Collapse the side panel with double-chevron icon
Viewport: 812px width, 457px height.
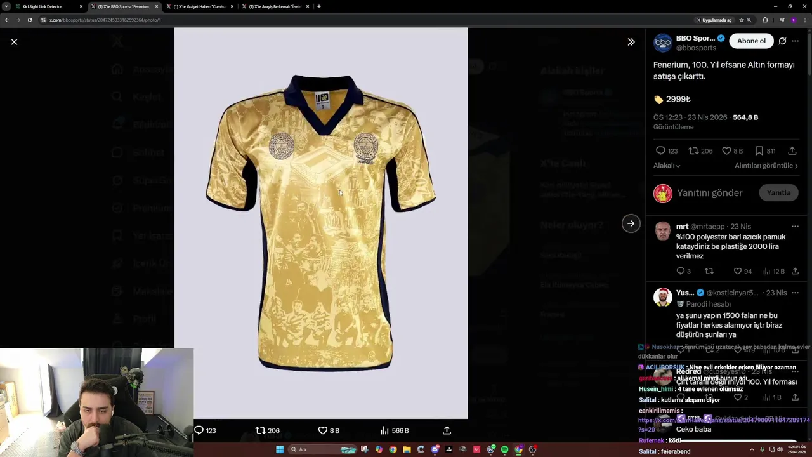coord(631,42)
